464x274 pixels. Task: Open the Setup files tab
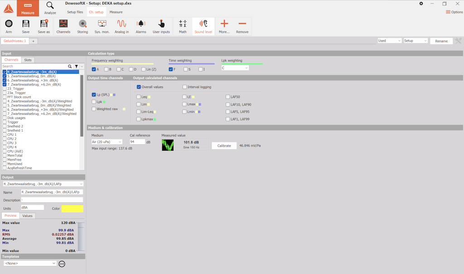tap(75, 12)
